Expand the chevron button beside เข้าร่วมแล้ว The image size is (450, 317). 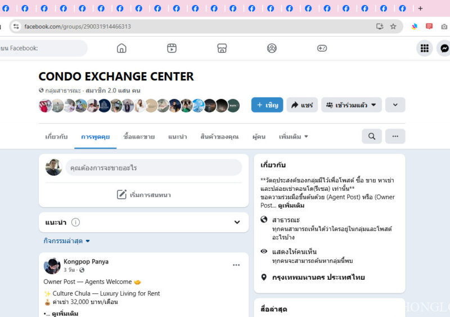click(x=395, y=105)
